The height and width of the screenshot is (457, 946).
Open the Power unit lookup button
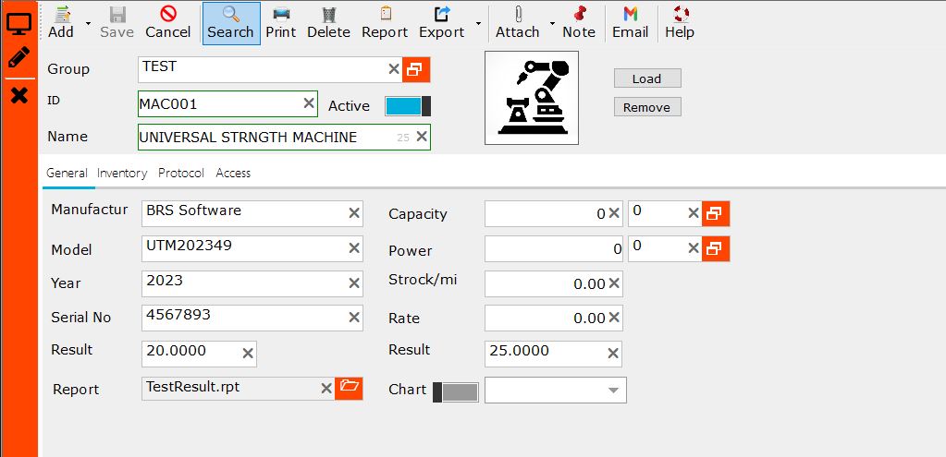click(716, 248)
